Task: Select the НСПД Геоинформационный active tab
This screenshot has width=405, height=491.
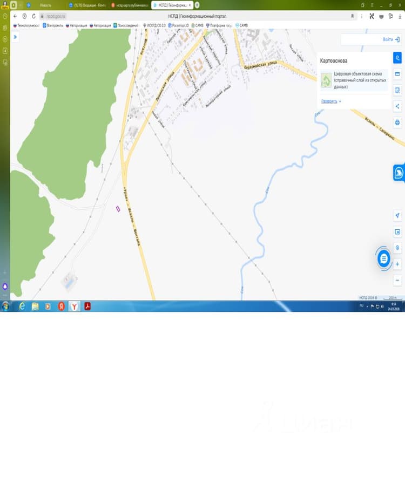Action: [172, 5]
